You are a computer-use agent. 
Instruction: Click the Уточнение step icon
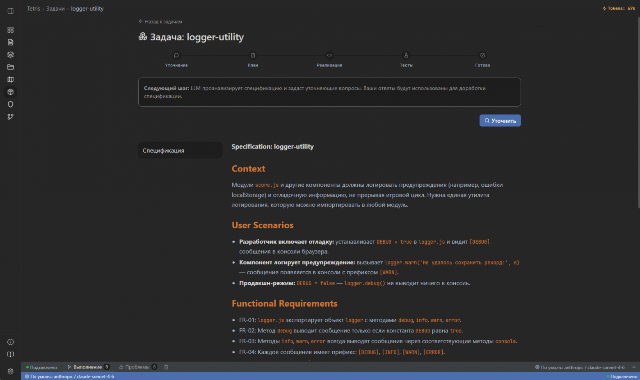[x=176, y=55]
